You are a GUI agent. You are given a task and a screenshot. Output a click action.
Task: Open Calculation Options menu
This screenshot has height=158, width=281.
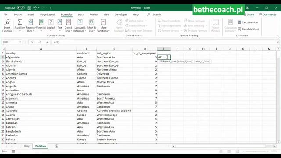click(x=231, y=25)
